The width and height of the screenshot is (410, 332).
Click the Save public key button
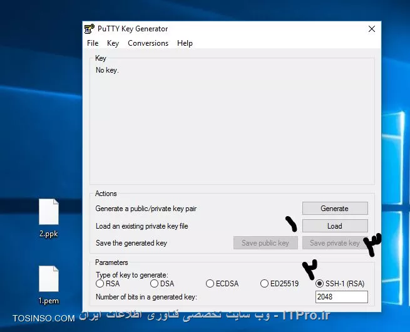click(265, 243)
